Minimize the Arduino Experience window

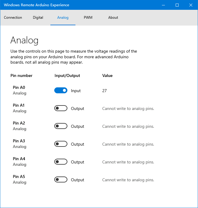tap(163, 5)
